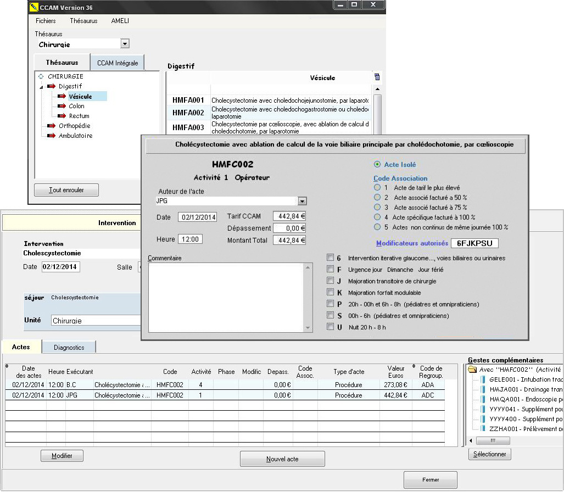Image resolution: width=564 pixels, height=492 pixels.
Task: Select the Acte Isolé radio button
Action: coord(377,164)
